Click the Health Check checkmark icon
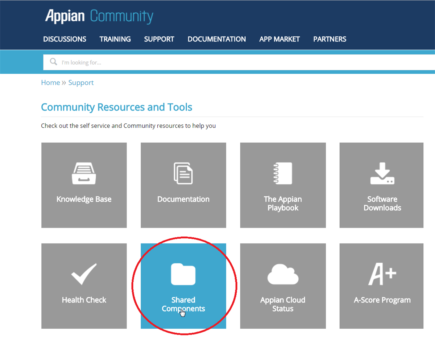This screenshot has width=435, height=337. (x=84, y=274)
